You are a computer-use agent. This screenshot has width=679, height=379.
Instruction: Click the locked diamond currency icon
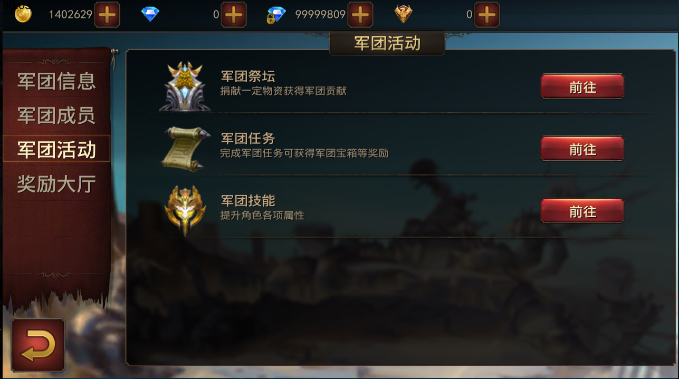click(x=276, y=15)
